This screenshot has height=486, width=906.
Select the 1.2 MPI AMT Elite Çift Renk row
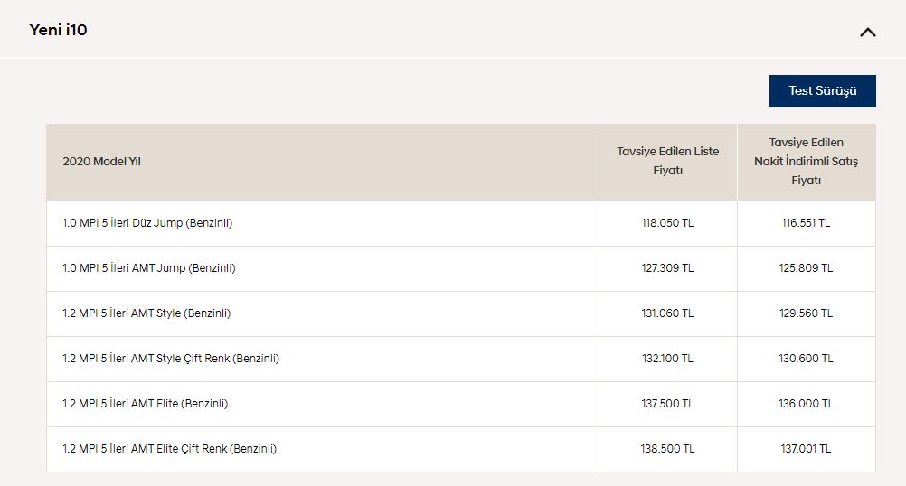pos(461,449)
